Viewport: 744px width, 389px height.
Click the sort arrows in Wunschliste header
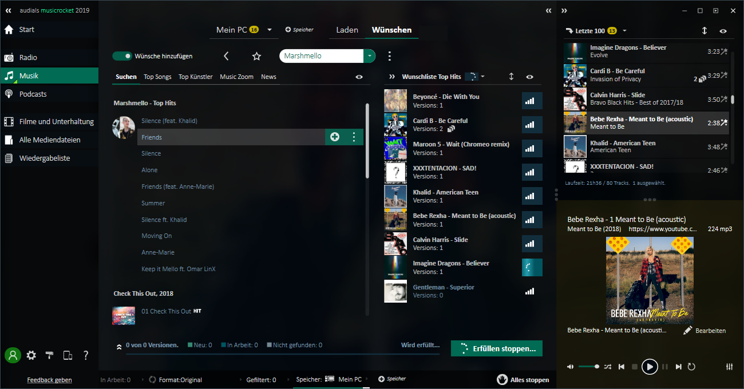click(512, 77)
